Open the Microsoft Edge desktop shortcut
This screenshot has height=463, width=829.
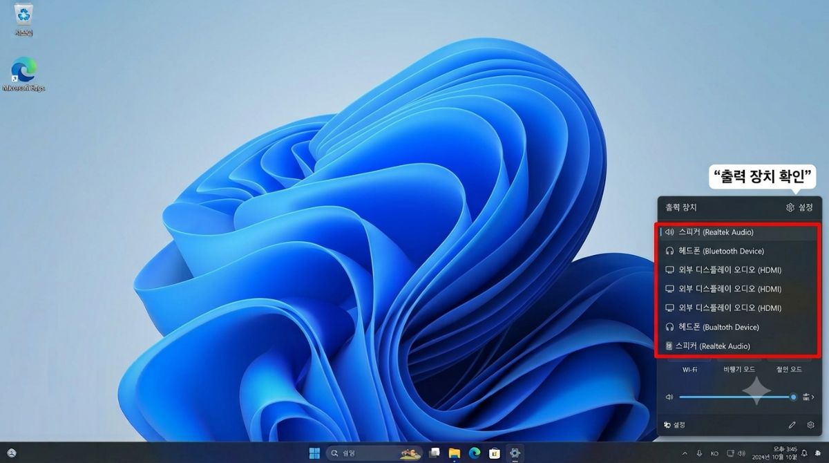click(23, 75)
